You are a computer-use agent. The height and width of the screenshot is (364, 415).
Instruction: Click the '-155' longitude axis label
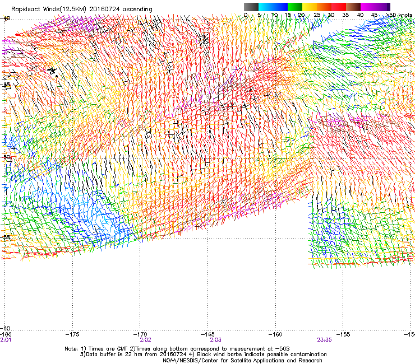point(343,334)
